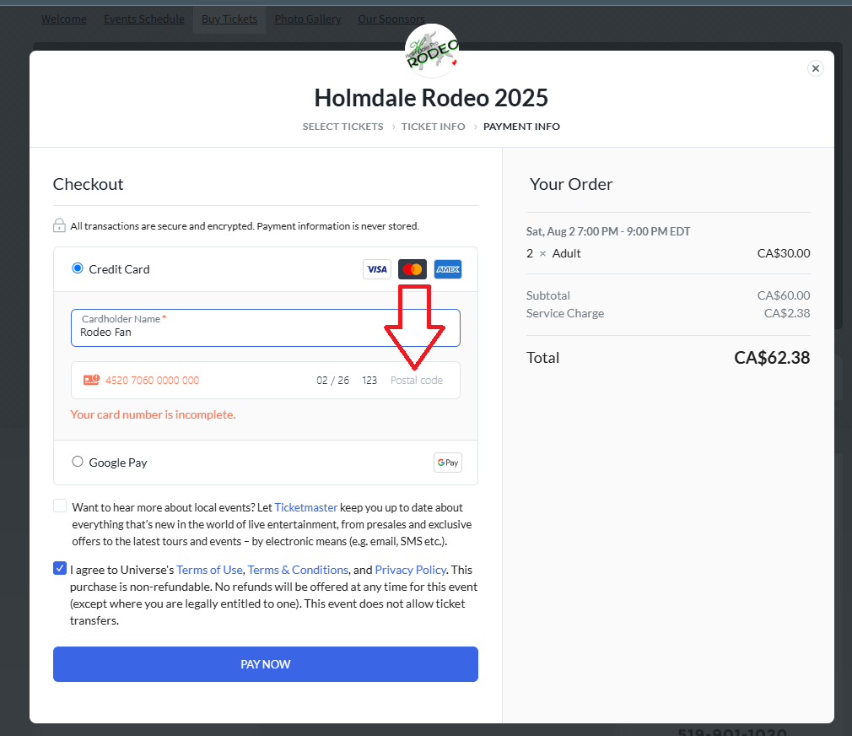Click the padlock icon near the security notice
This screenshot has width=852, height=736.
coord(59,225)
